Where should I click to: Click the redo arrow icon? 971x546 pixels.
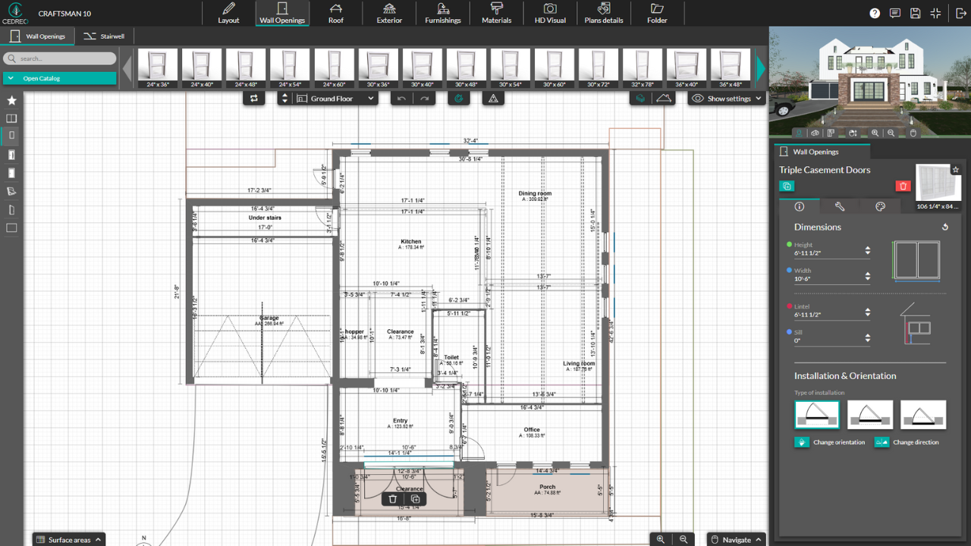[424, 98]
